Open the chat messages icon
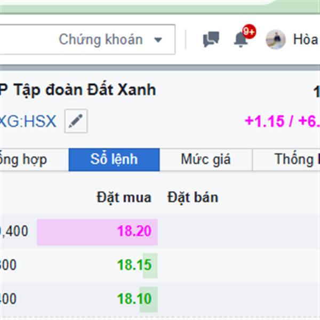The height and width of the screenshot is (320, 320). click(211, 39)
